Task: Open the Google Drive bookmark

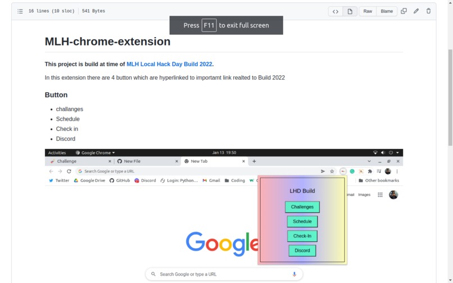Action: [89, 180]
